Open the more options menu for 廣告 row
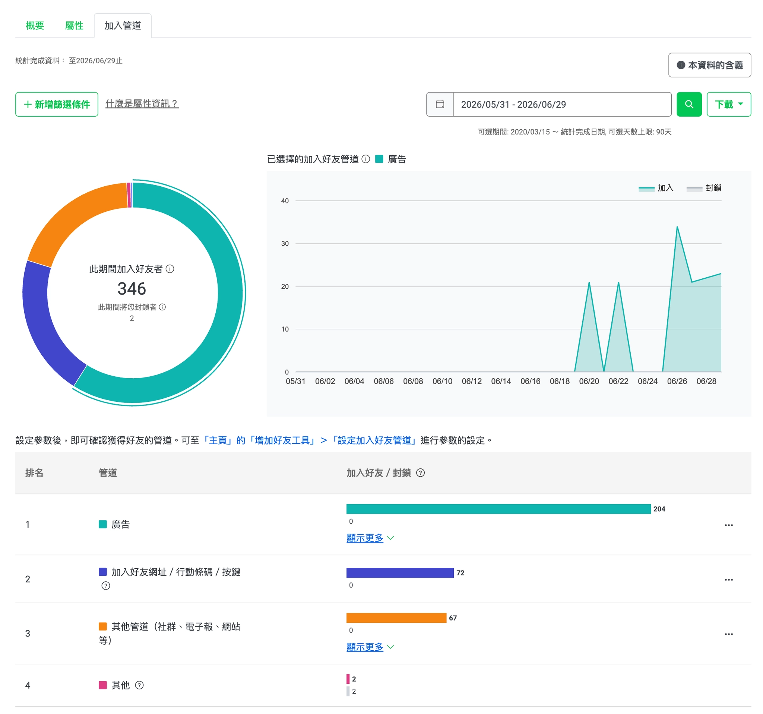The height and width of the screenshot is (714, 763). 728,525
